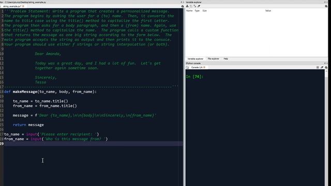Screen dimensions: 331x186
Task: Click 'def makeMessage' function definition line
Action: 50,92
